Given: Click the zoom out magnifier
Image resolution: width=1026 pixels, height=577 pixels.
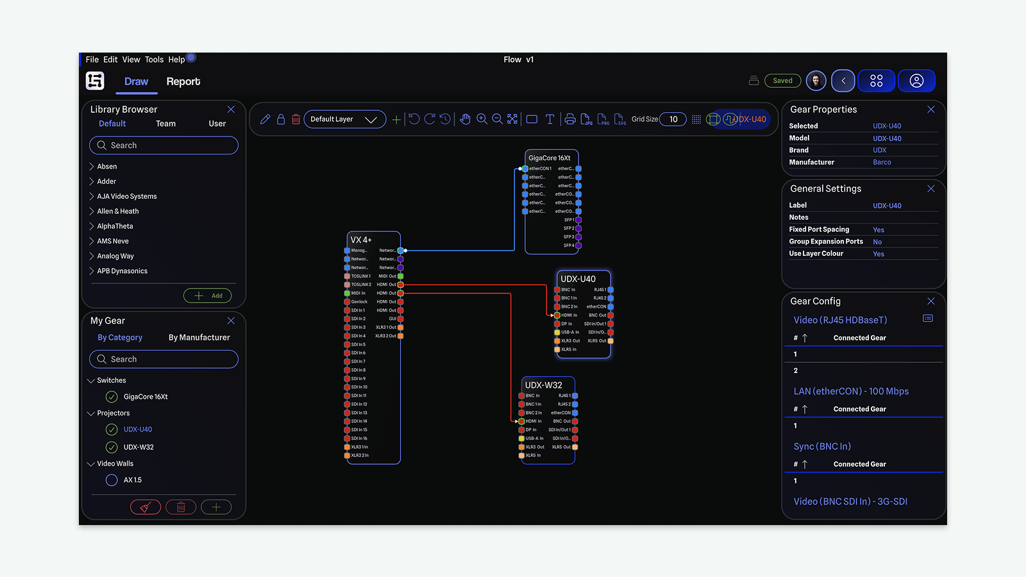Looking at the screenshot, I should 497,119.
